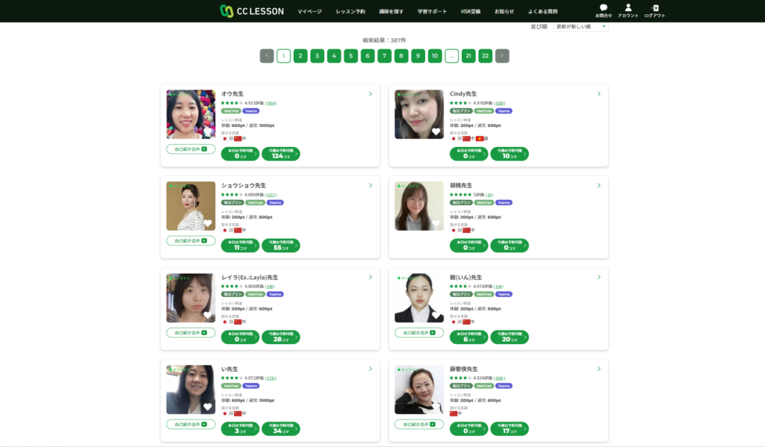Screen dimensions: 765x447
Task: Open the お問合せ contact icon
Action: [604, 10]
